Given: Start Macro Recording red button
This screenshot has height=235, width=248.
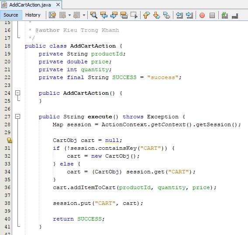Looking at the screenshot, I should (202, 15).
